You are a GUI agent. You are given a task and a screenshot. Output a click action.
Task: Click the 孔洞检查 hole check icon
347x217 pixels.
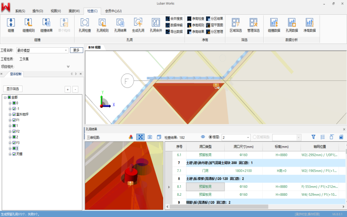click(85, 25)
